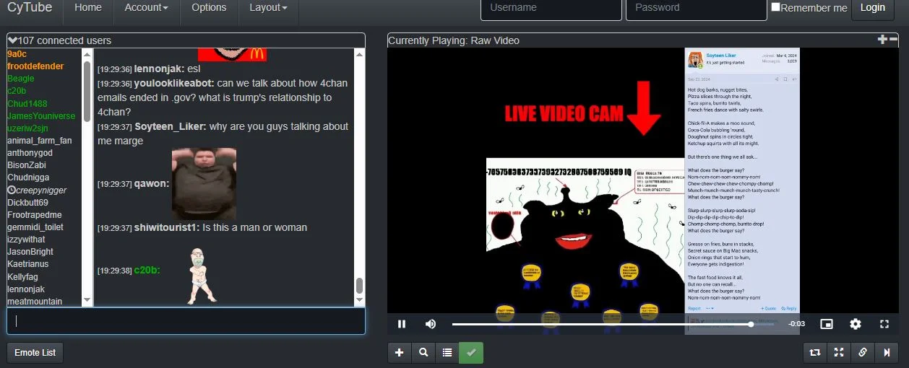The image size is (909, 368).
Task: Open the media search magnifier button
Action: point(423,353)
